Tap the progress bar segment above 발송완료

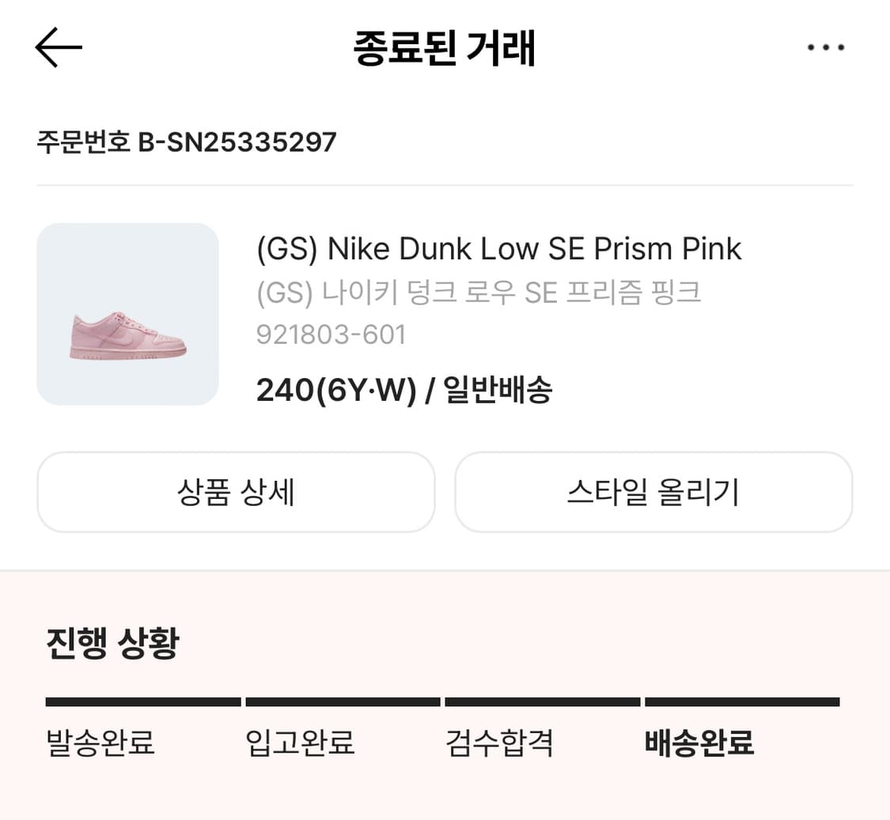[x=142, y=701]
